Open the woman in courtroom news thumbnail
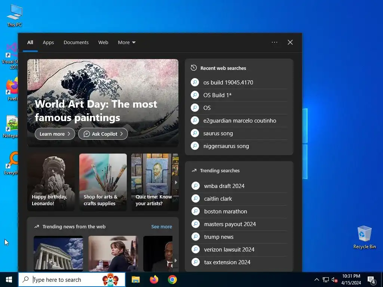The image size is (383, 287). (113, 254)
